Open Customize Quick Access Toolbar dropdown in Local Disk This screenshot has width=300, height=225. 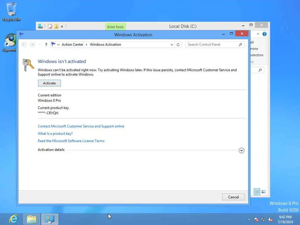[62, 27]
